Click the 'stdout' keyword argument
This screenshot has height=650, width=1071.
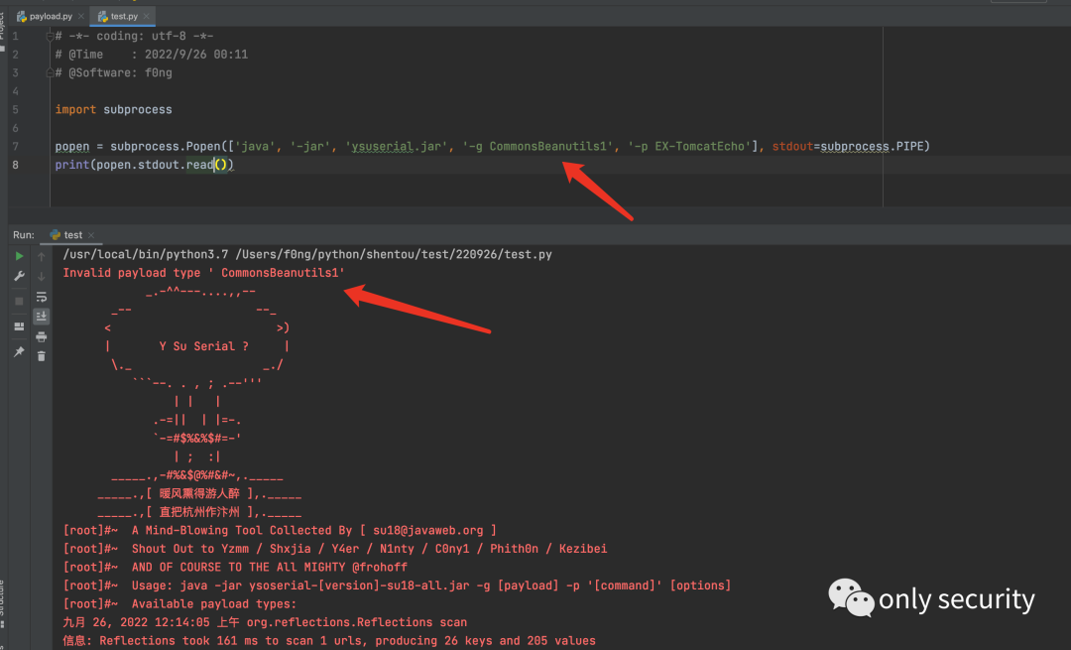click(x=792, y=146)
